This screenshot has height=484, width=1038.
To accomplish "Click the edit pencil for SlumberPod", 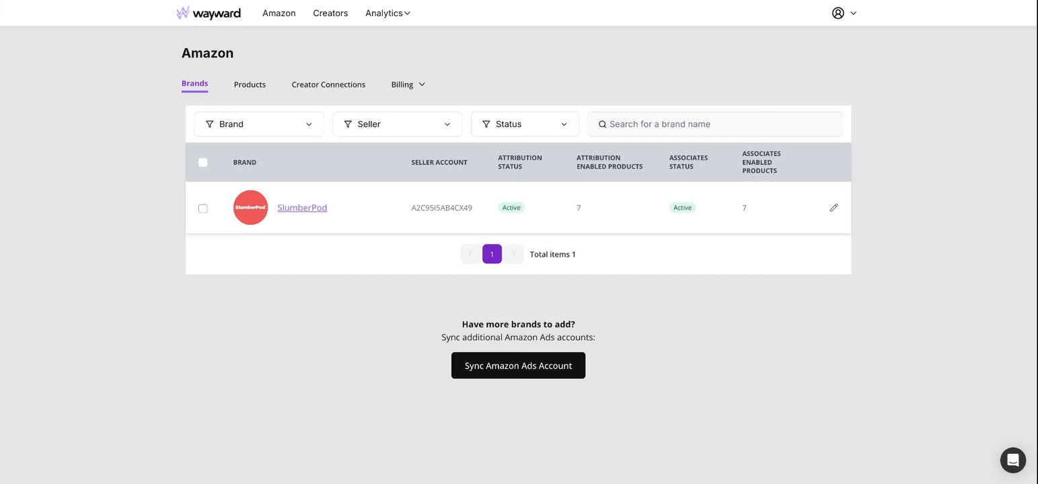I will coord(833,208).
